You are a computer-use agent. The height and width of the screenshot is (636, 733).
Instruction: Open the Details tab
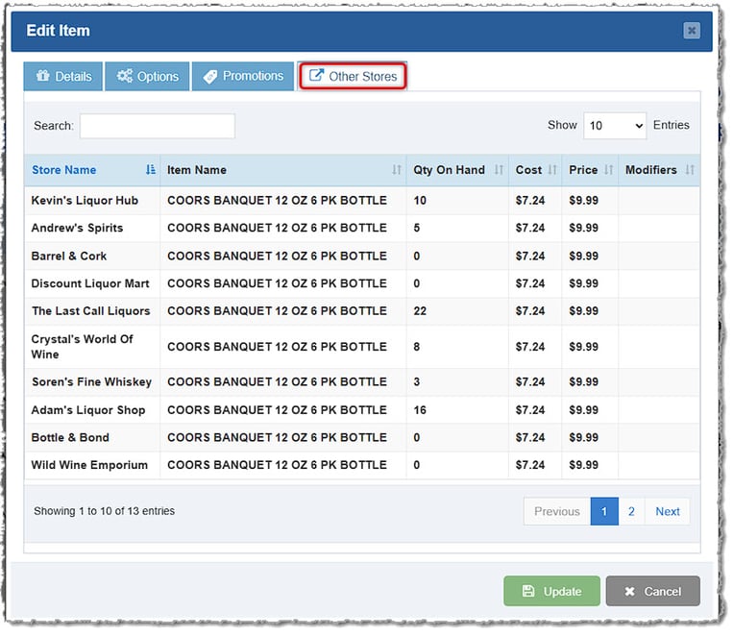click(x=63, y=76)
